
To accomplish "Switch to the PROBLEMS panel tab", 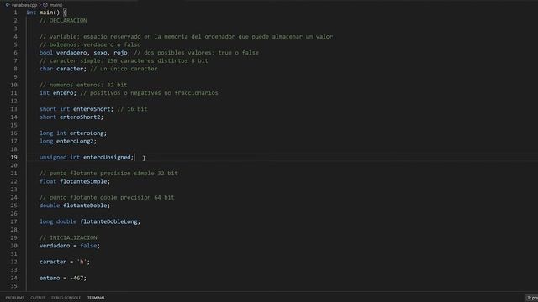I will tap(15, 298).
